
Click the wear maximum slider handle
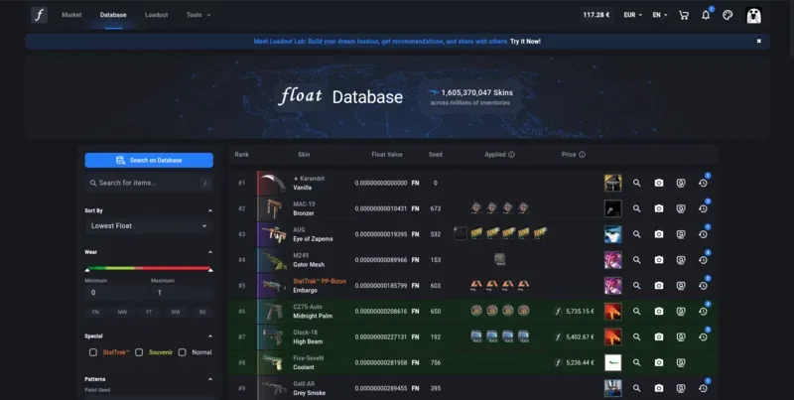[210, 270]
